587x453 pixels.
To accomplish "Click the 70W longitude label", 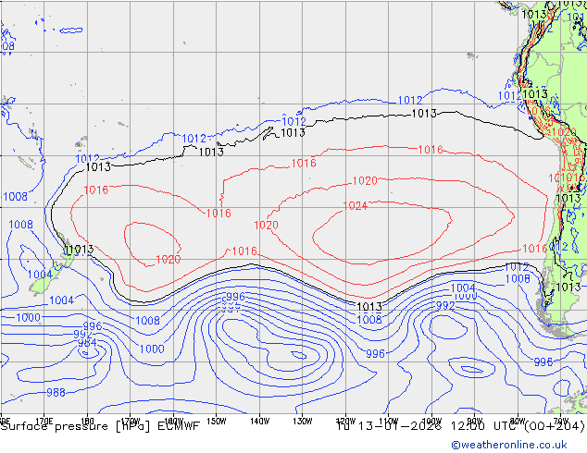I will point(561,421).
